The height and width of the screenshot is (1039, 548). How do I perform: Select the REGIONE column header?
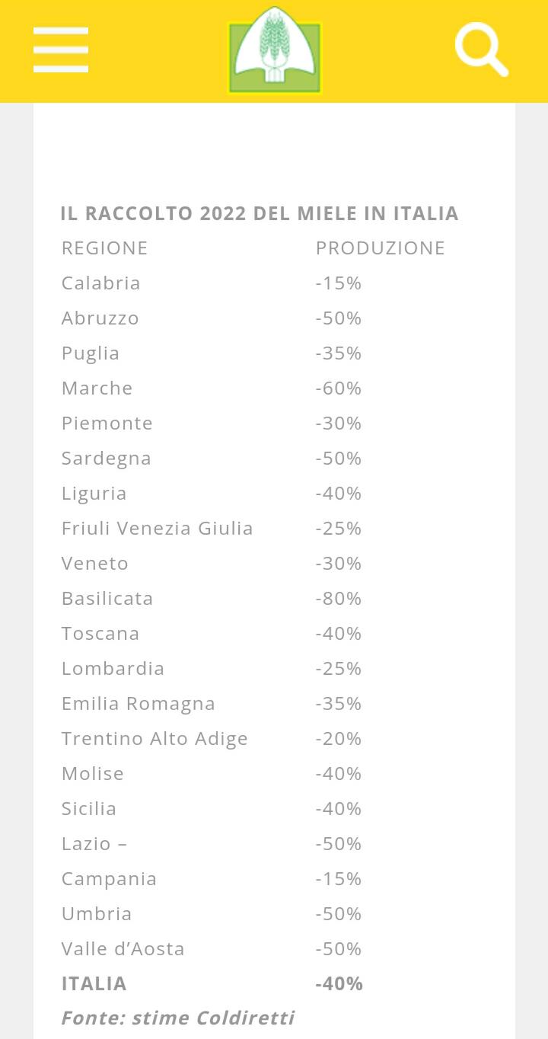pyautogui.click(x=104, y=248)
